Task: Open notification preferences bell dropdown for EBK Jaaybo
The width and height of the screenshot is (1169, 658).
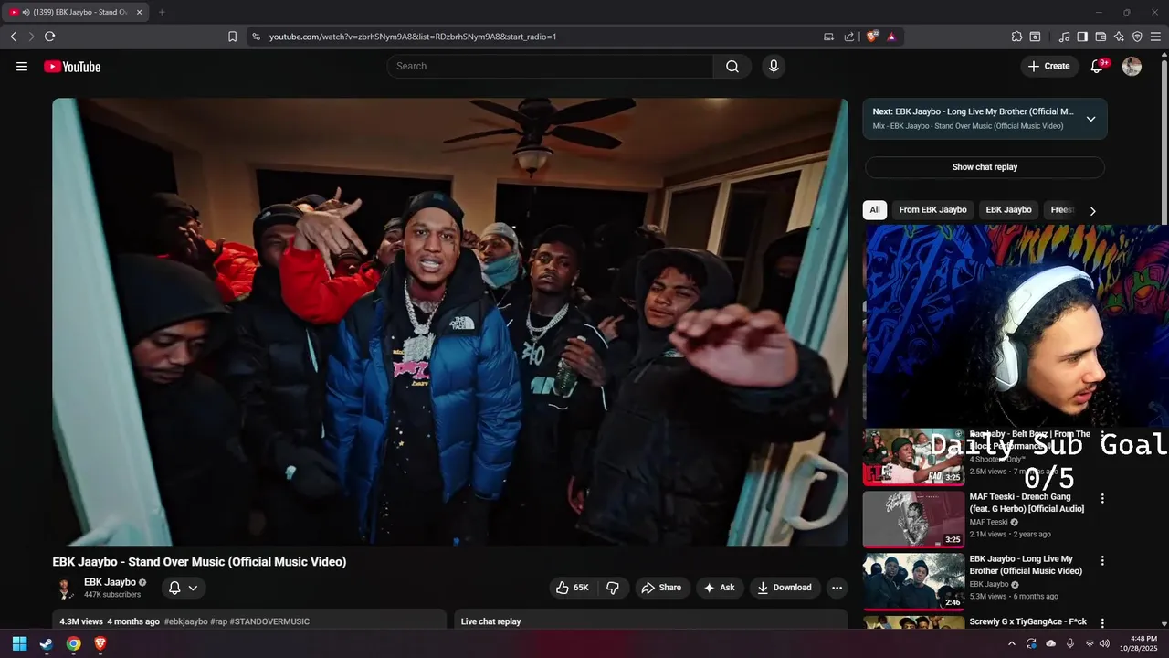Action: 183,588
